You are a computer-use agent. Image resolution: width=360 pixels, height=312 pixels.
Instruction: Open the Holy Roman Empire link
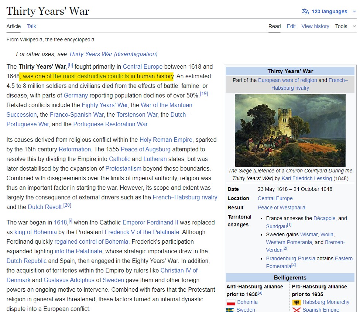[x=166, y=140]
